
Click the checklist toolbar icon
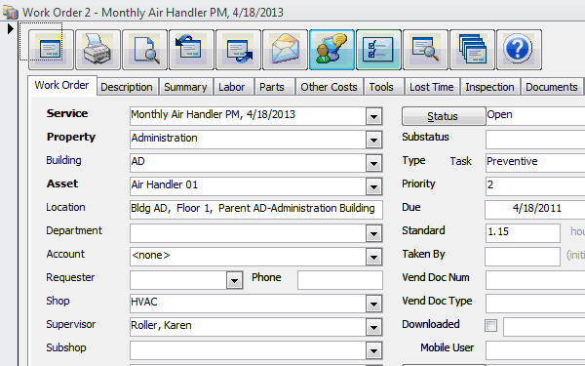pyautogui.click(x=378, y=50)
